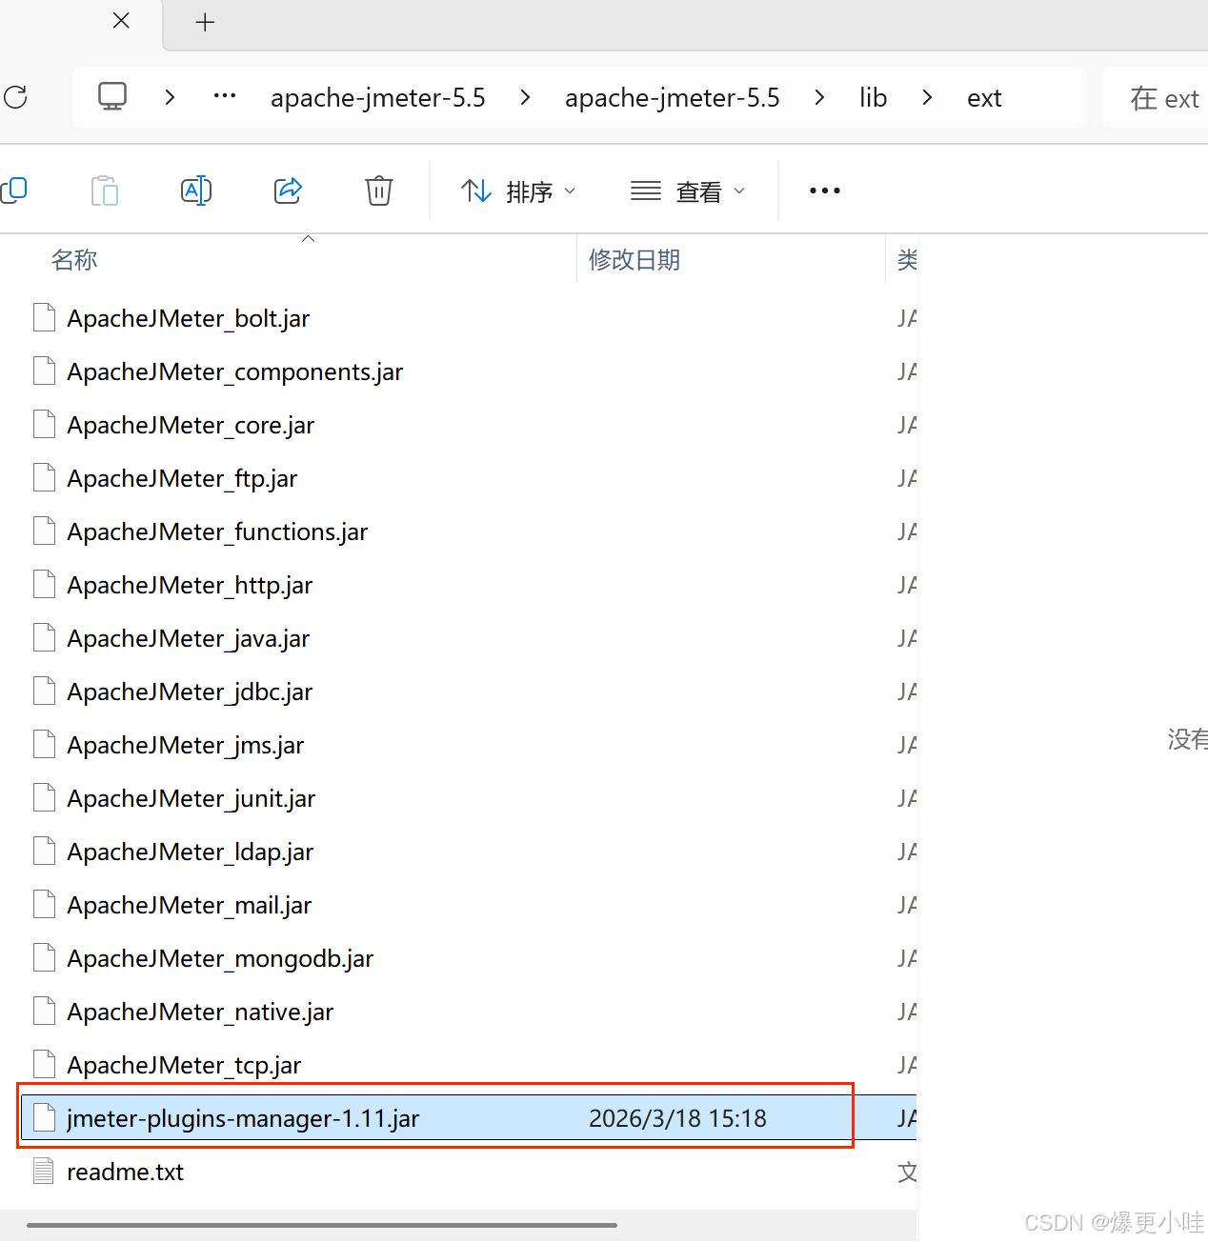
Task: Click the Paste toolbar icon
Action: coord(105,190)
